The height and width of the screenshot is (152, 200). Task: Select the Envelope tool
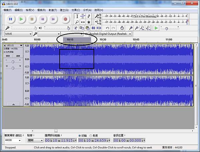[83, 16]
